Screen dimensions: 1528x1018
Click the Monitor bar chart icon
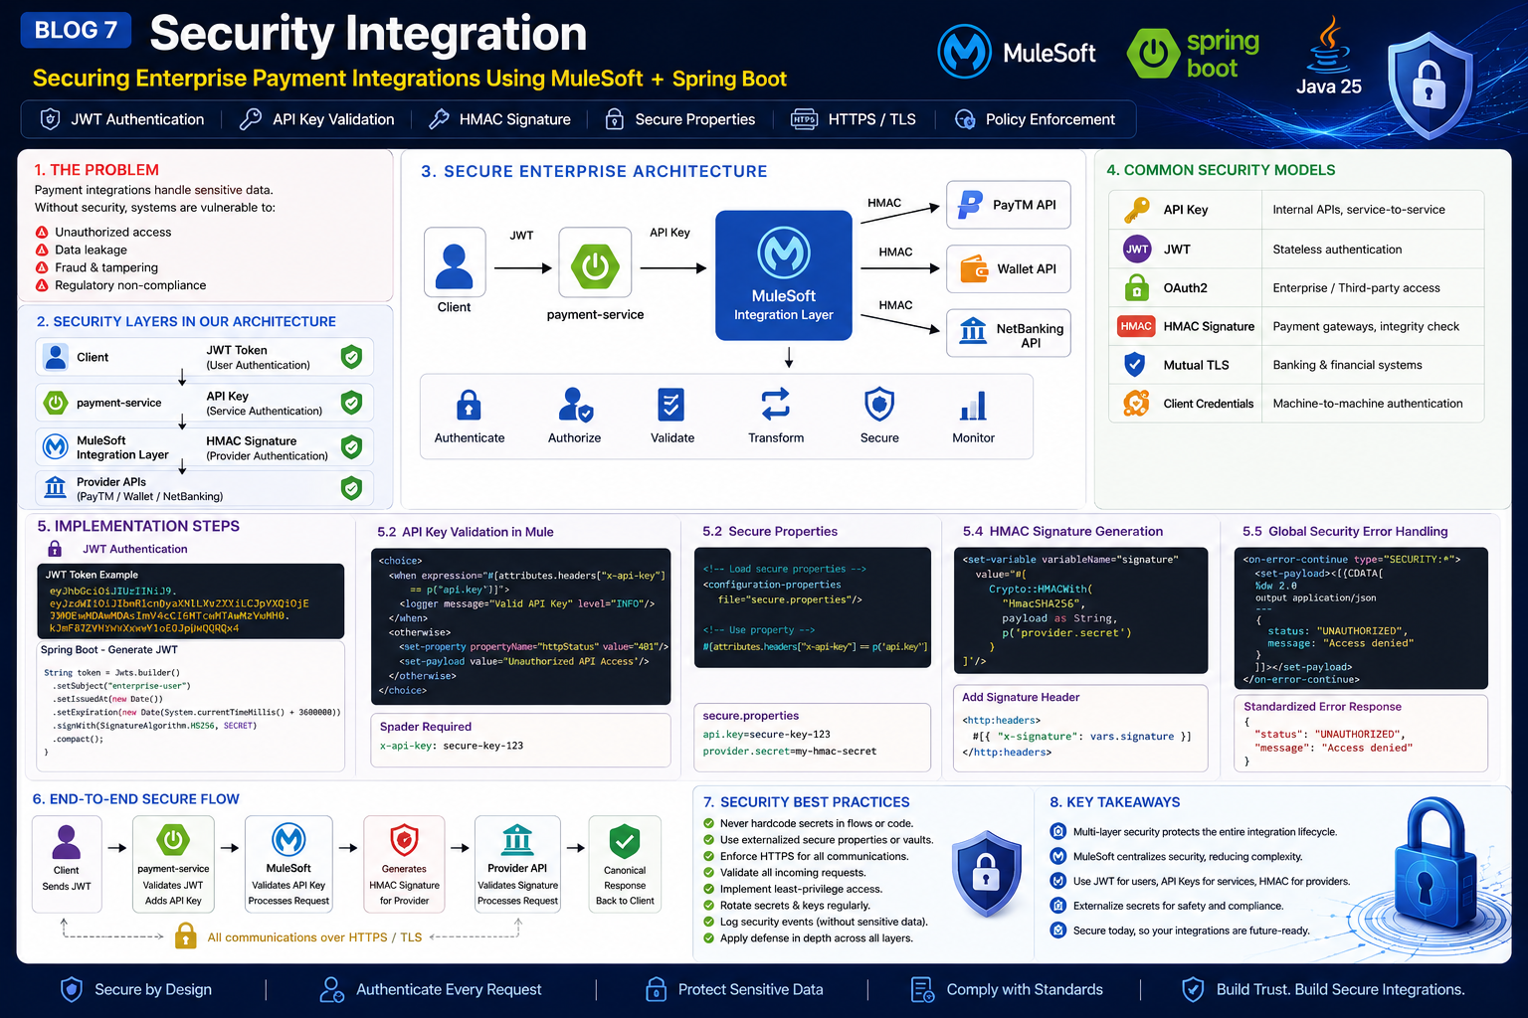(973, 406)
